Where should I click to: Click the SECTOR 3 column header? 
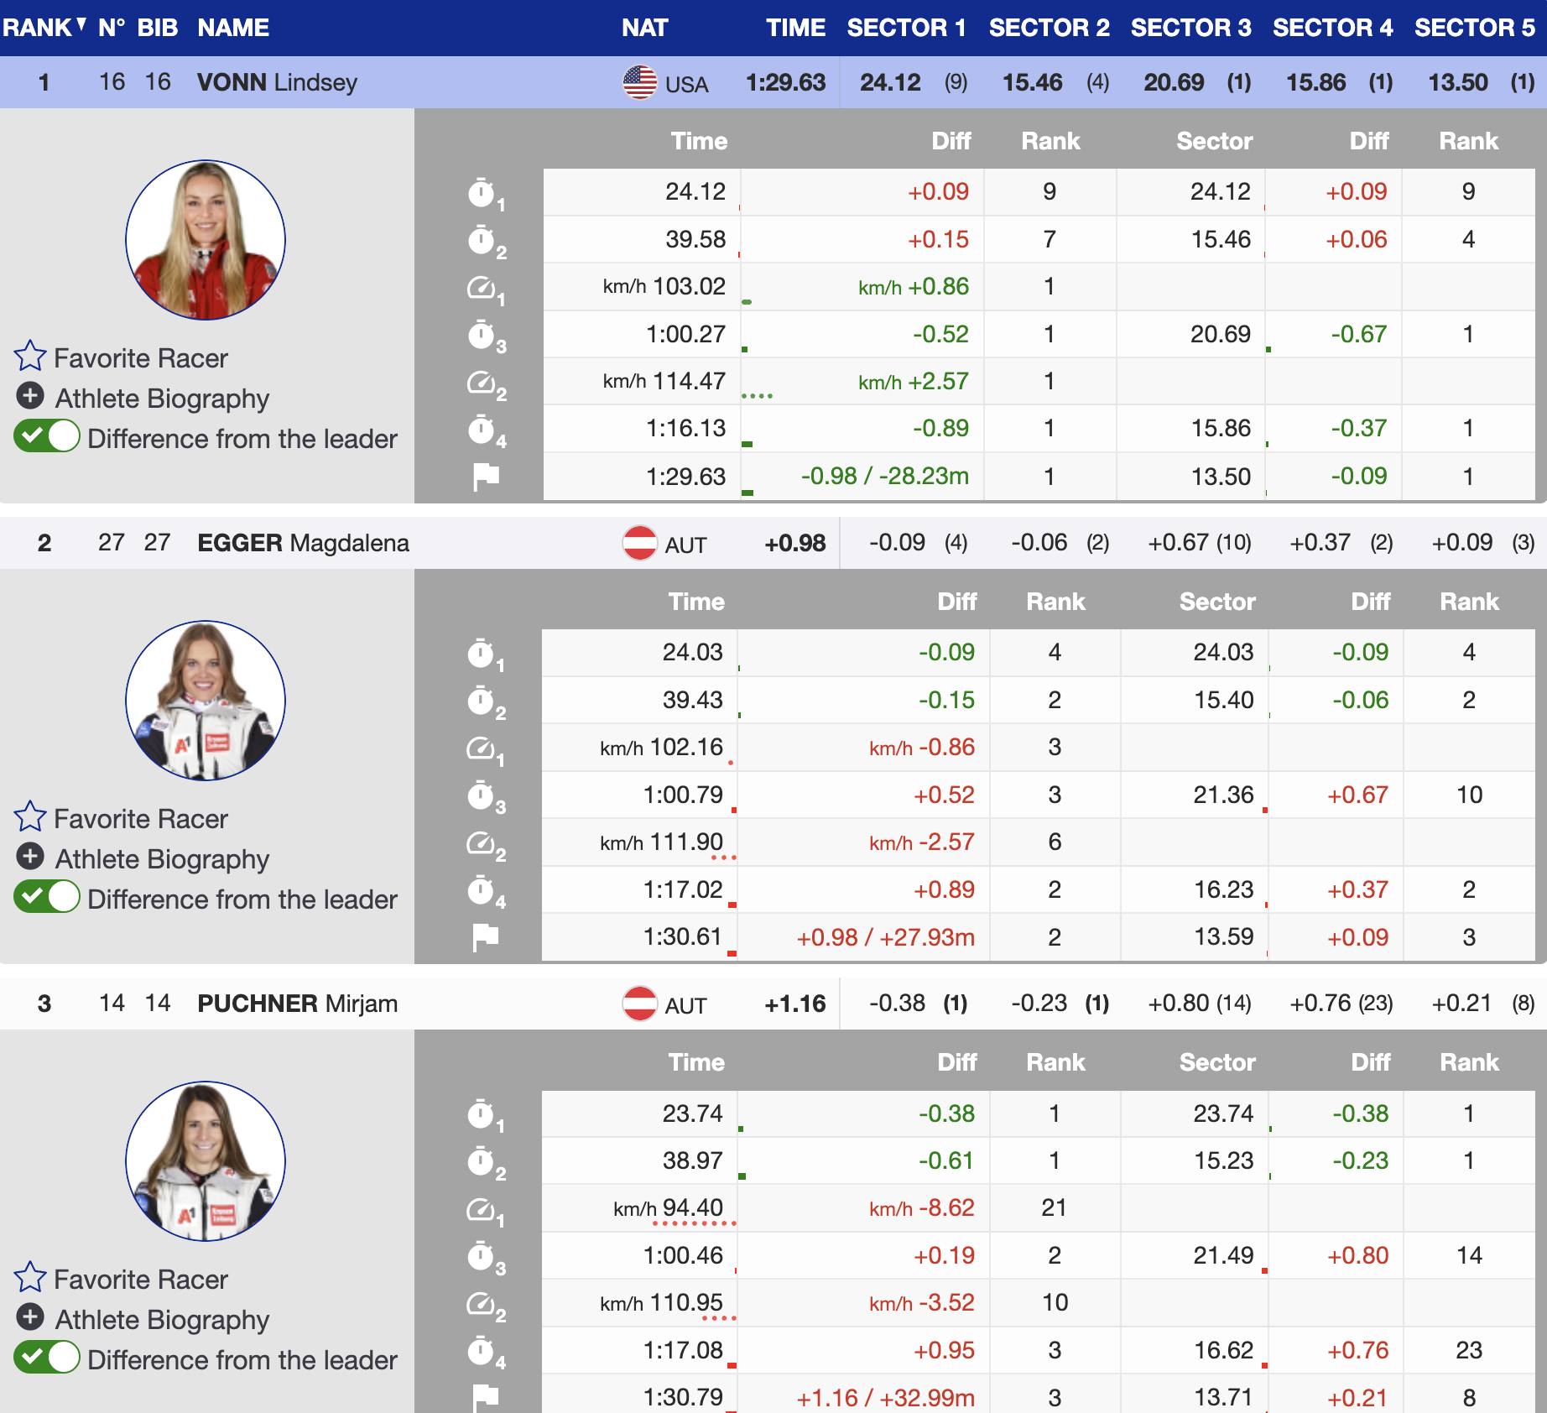click(x=1190, y=28)
